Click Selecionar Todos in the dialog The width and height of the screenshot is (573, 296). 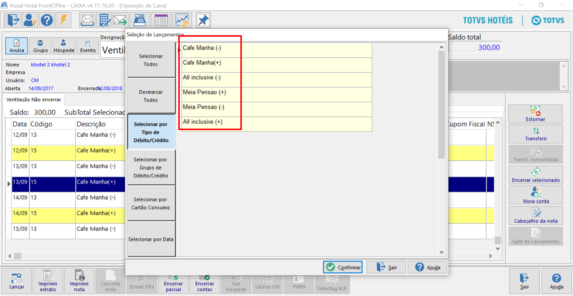(x=151, y=60)
